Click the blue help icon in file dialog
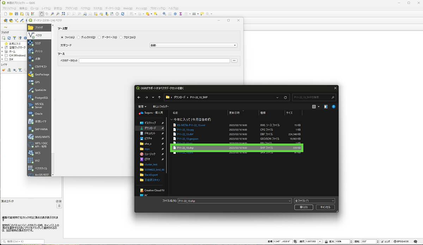Image resolution: width=423 pixels, height=245 pixels. pyautogui.click(x=333, y=107)
